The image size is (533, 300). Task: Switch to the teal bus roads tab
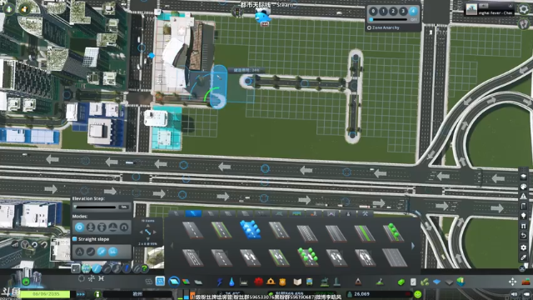296,213
